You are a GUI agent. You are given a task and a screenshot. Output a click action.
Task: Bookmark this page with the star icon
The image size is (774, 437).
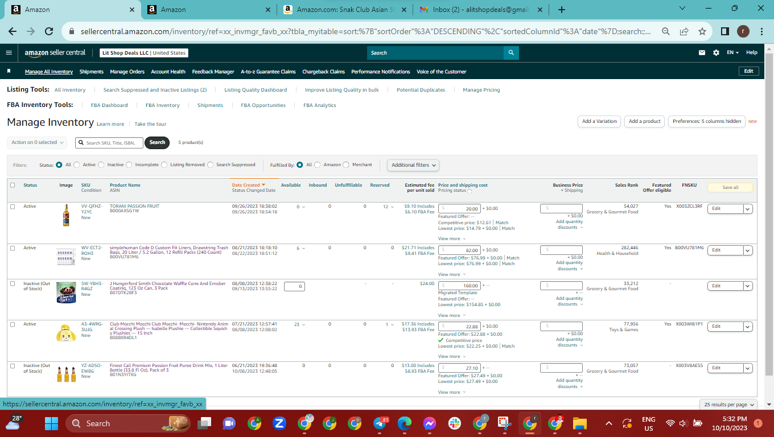click(702, 31)
